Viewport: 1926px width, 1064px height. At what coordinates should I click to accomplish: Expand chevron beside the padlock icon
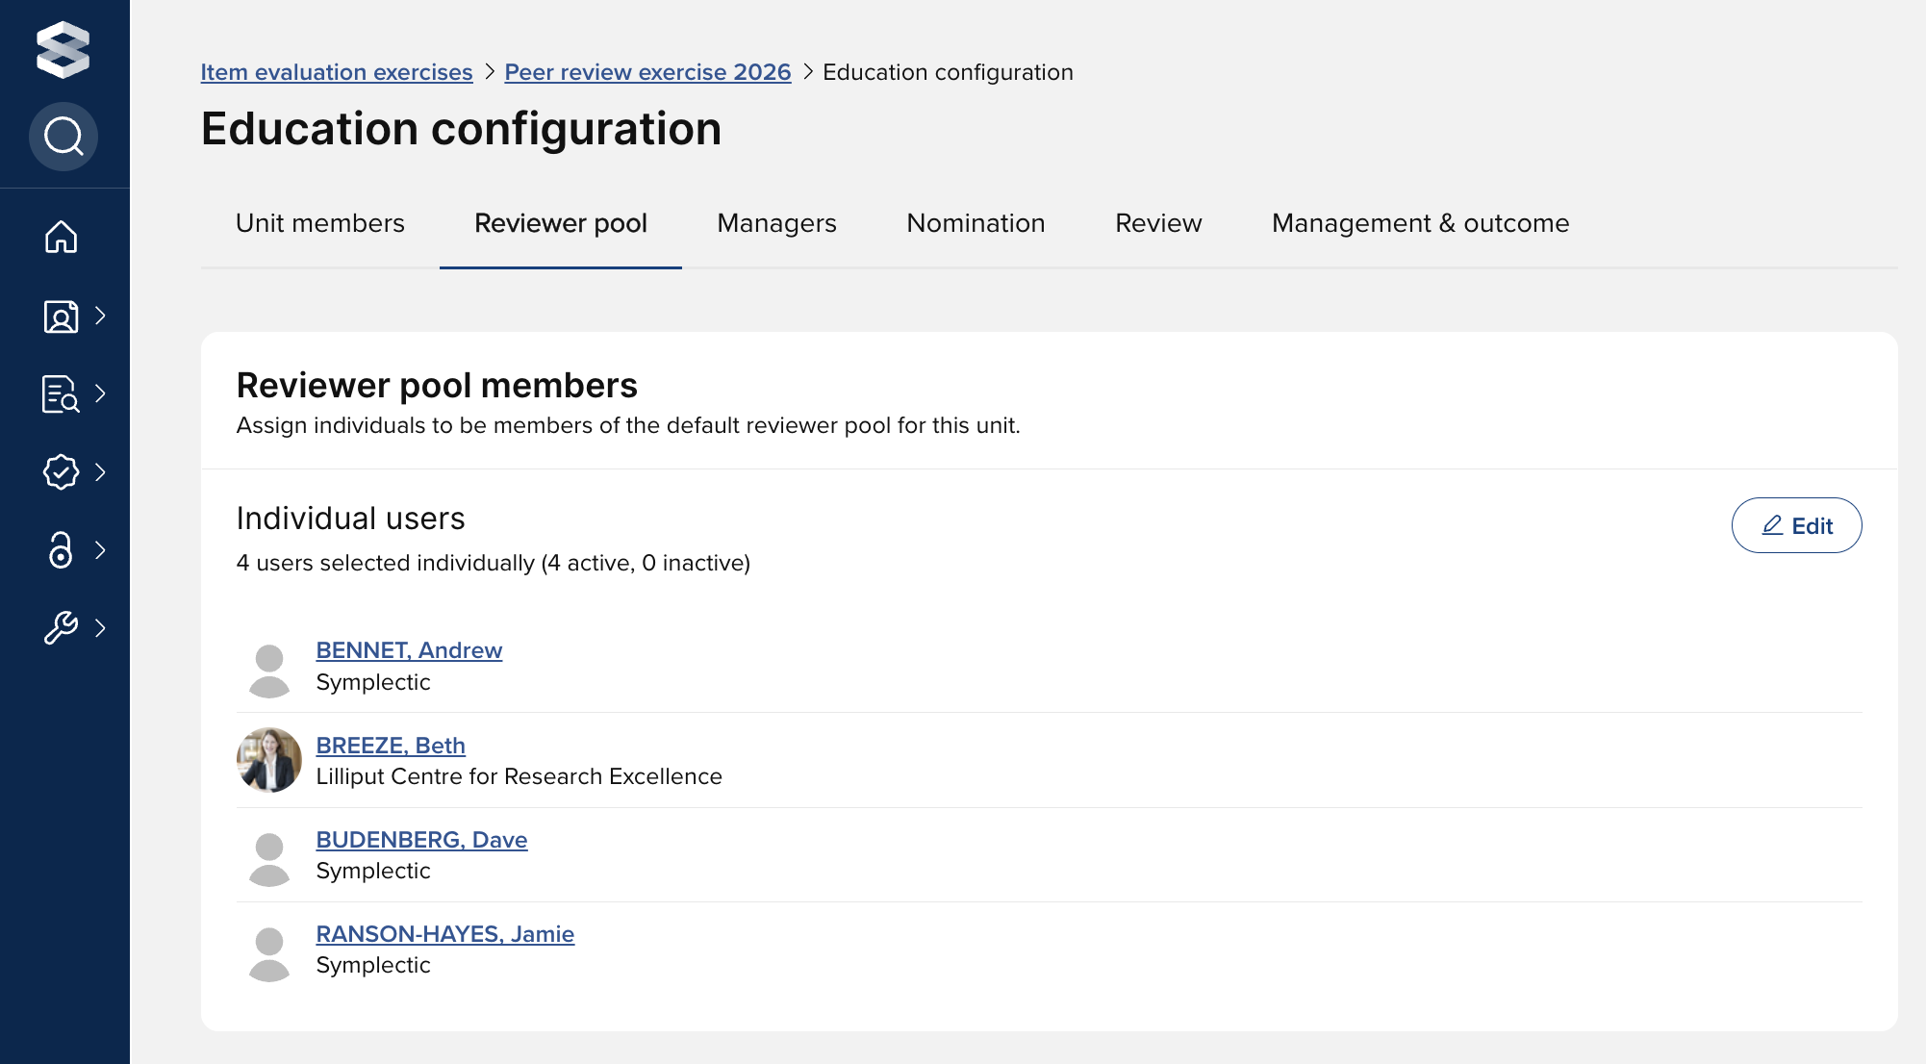point(100,550)
